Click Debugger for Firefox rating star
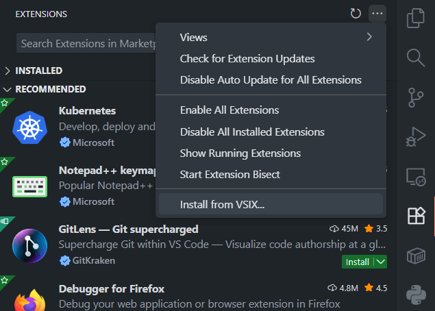 (x=369, y=288)
